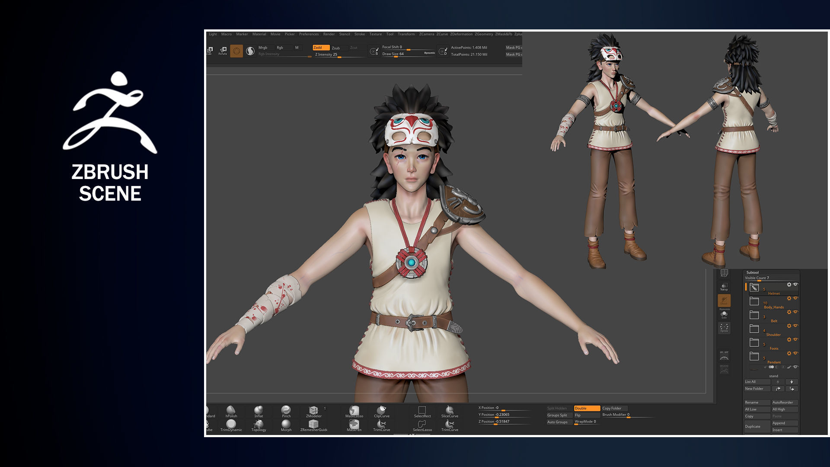Select the Pinch brush
Image resolution: width=830 pixels, height=467 pixels.
[286, 411]
